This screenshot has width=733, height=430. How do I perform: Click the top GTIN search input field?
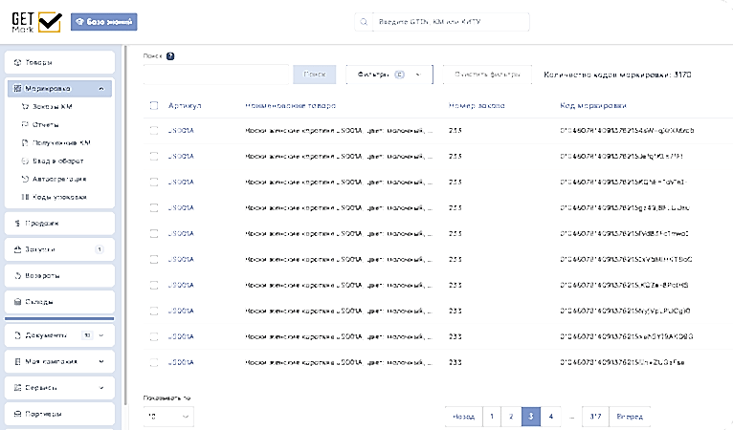(x=448, y=21)
